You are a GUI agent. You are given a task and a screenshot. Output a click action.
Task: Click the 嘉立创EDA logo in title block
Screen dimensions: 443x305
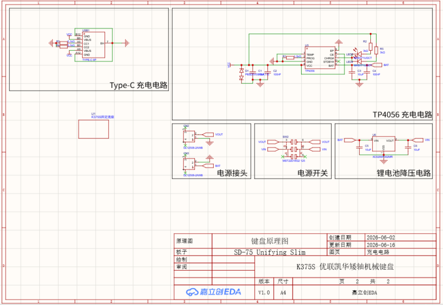214,292
